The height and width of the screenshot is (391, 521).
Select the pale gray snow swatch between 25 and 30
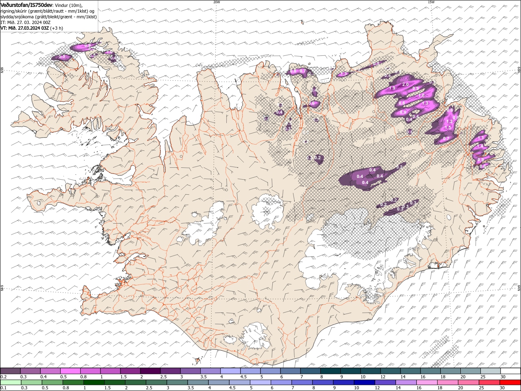pos(490,371)
